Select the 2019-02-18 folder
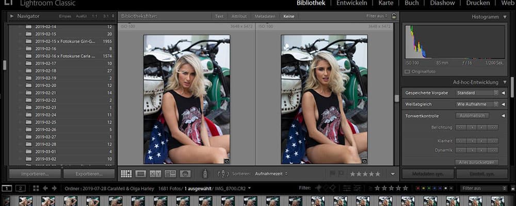The image size is (516, 206). pyautogui.click(x=46, y=71)
